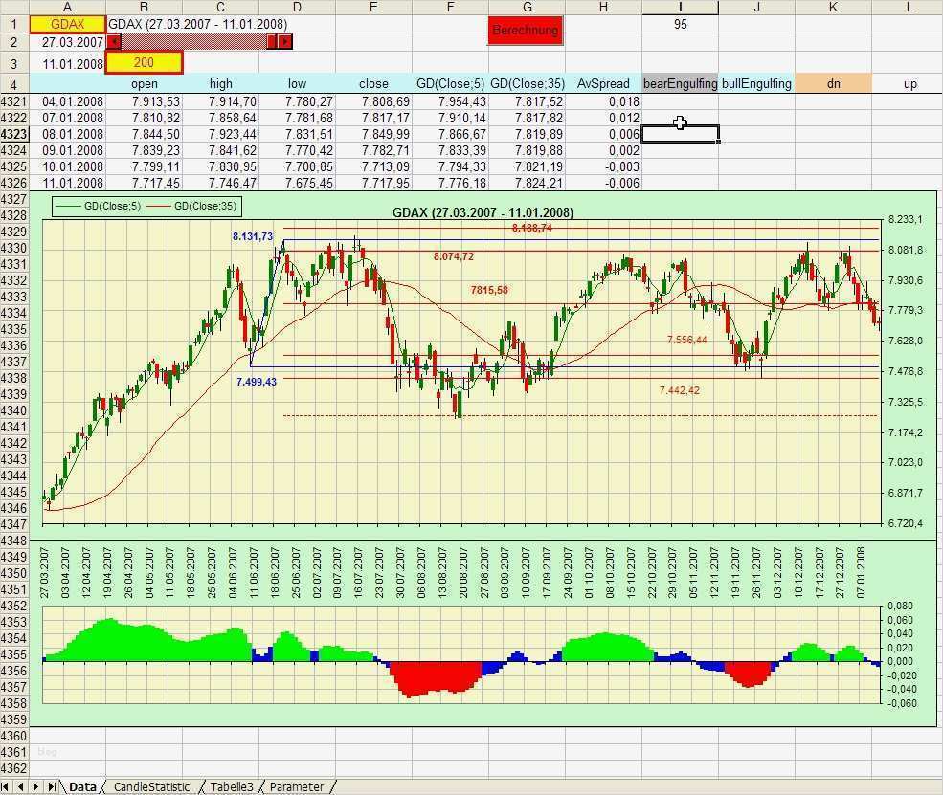Click GD(Close;5) legend entry in chart

(x=100, y=206)
